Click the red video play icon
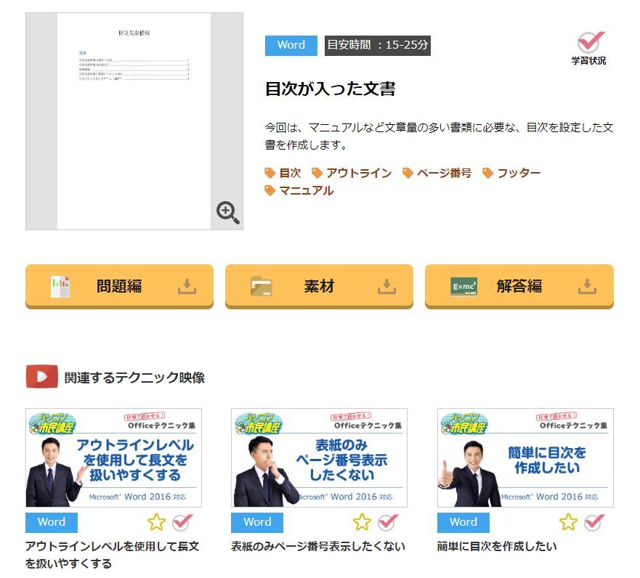 (41, 377)
